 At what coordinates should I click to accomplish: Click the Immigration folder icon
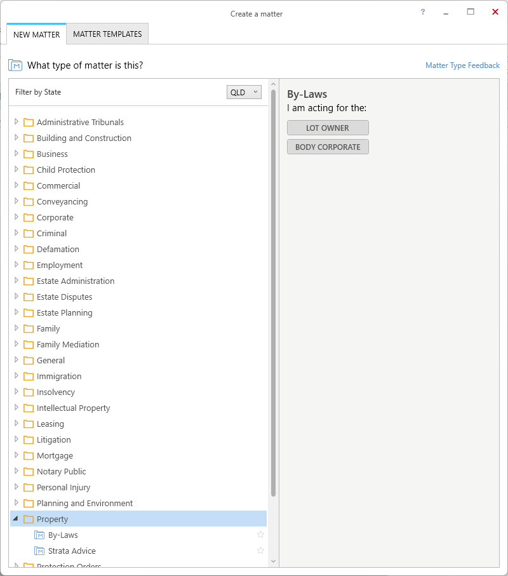29,376
